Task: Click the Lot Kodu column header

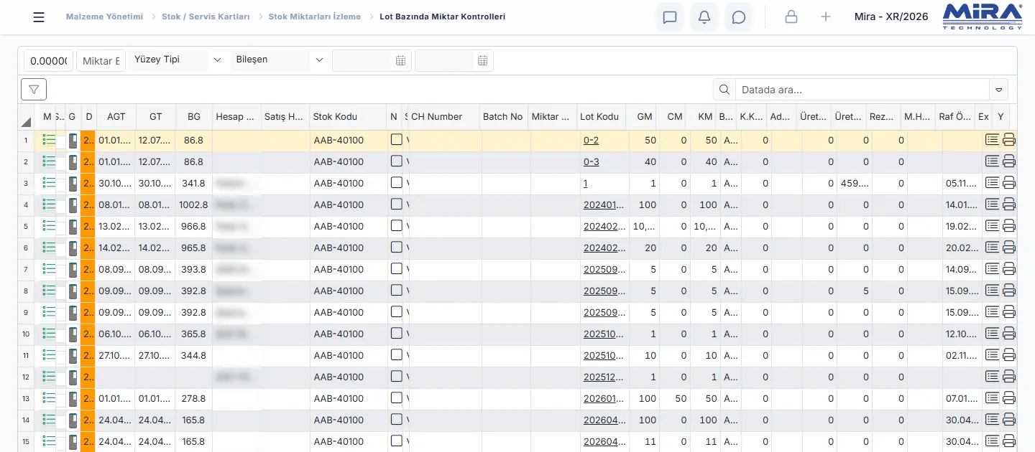Action: (602, 117)
